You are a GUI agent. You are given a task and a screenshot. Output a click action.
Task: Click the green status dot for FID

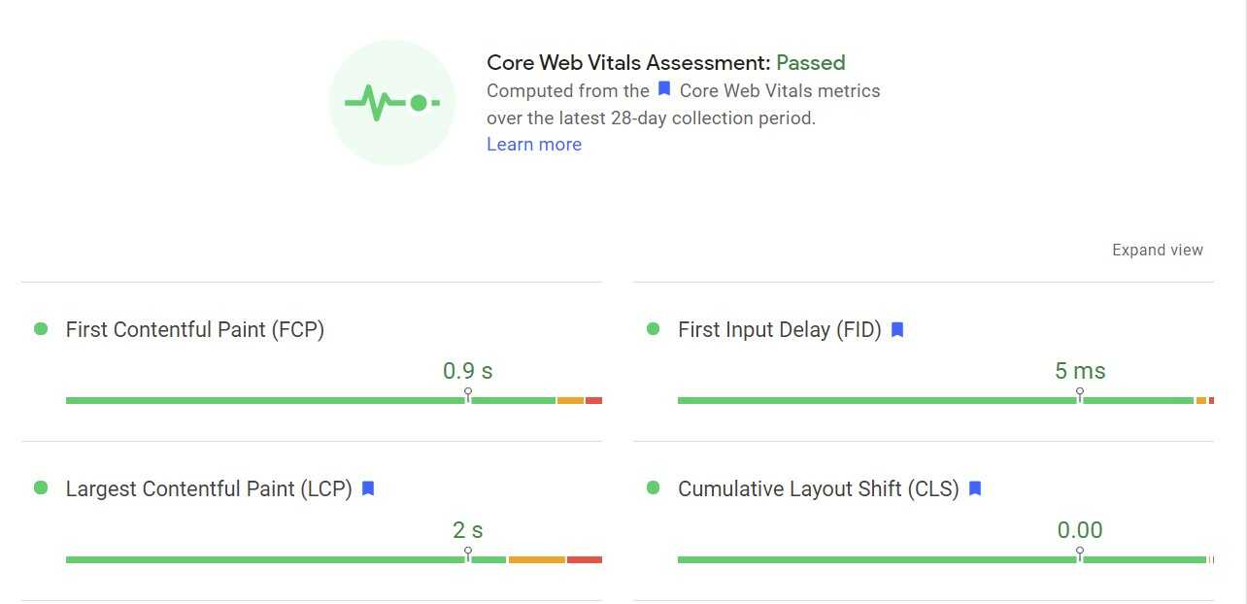(x=653, y=329)
